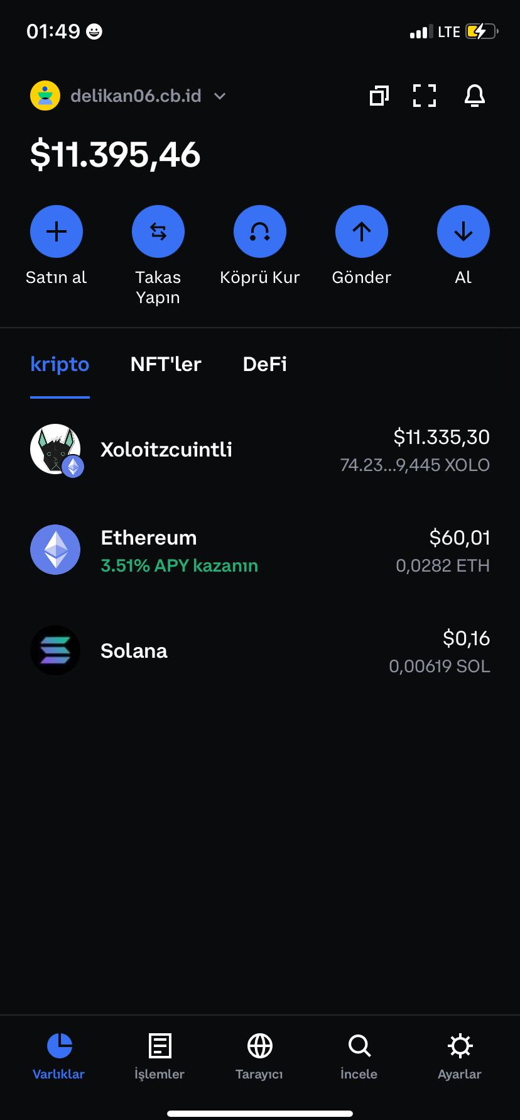Tap the Köprü Kur bridge icon

260,231
